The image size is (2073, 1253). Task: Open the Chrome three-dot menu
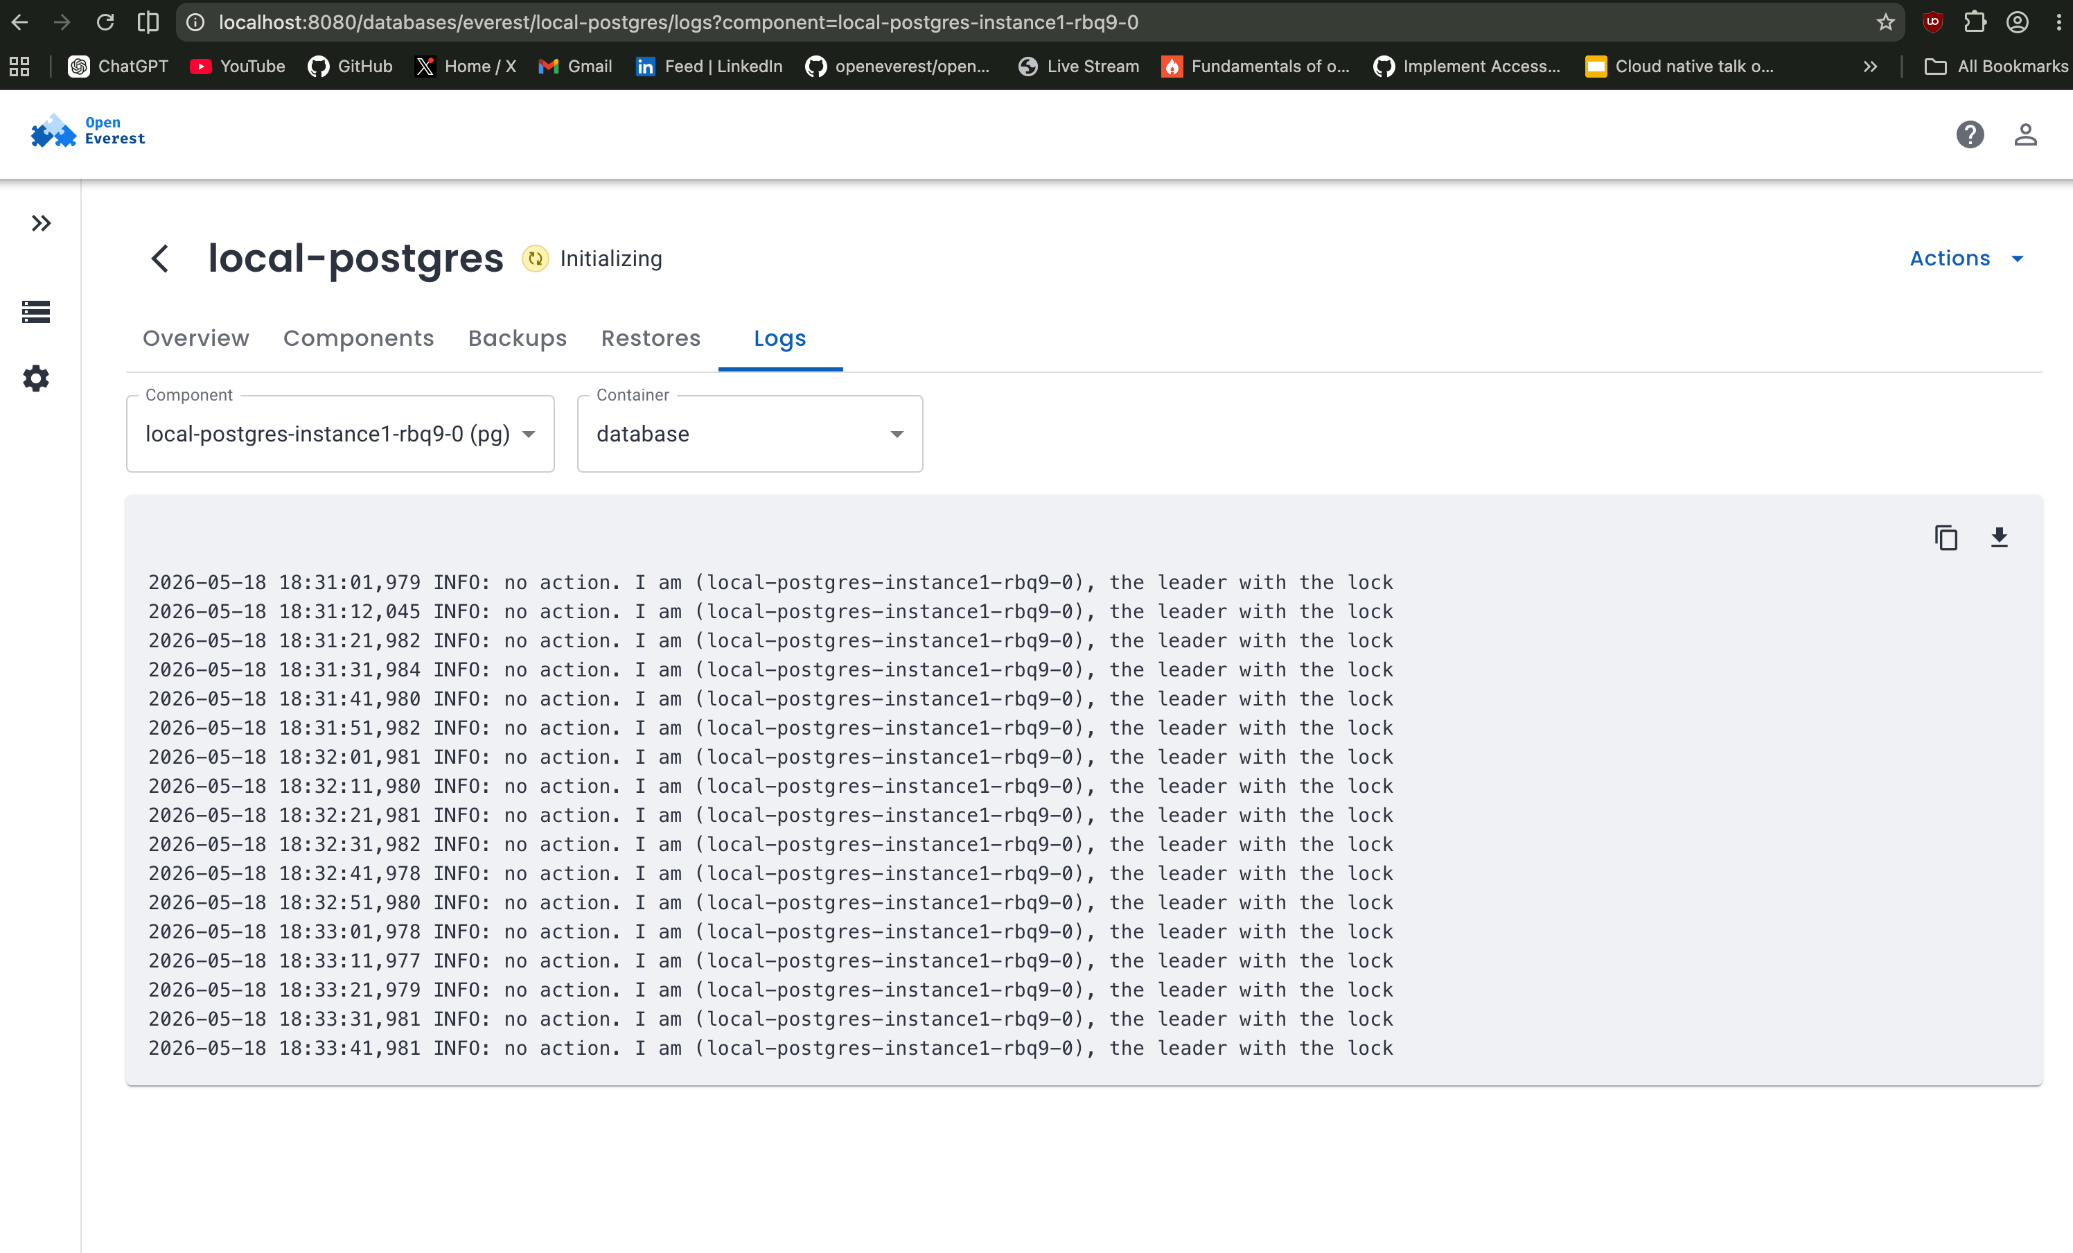tap(2058, 22)
